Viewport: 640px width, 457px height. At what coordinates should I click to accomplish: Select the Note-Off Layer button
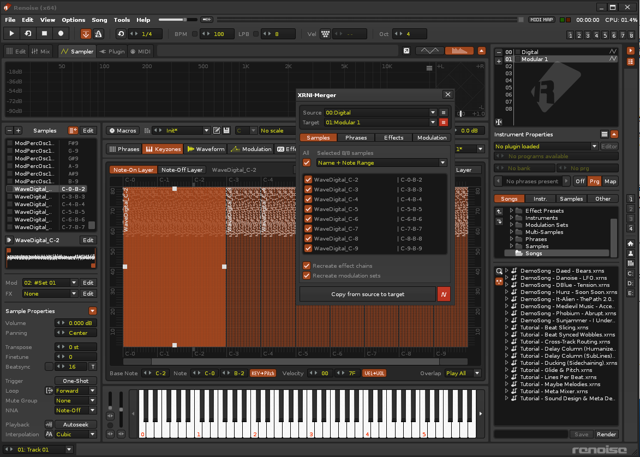pyautogui.click(x=182, y=170)
